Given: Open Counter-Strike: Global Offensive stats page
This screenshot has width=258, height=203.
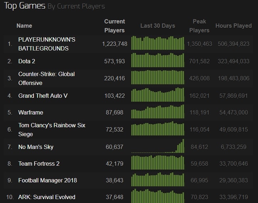Looking at the screenshot, I should point(46,78).
